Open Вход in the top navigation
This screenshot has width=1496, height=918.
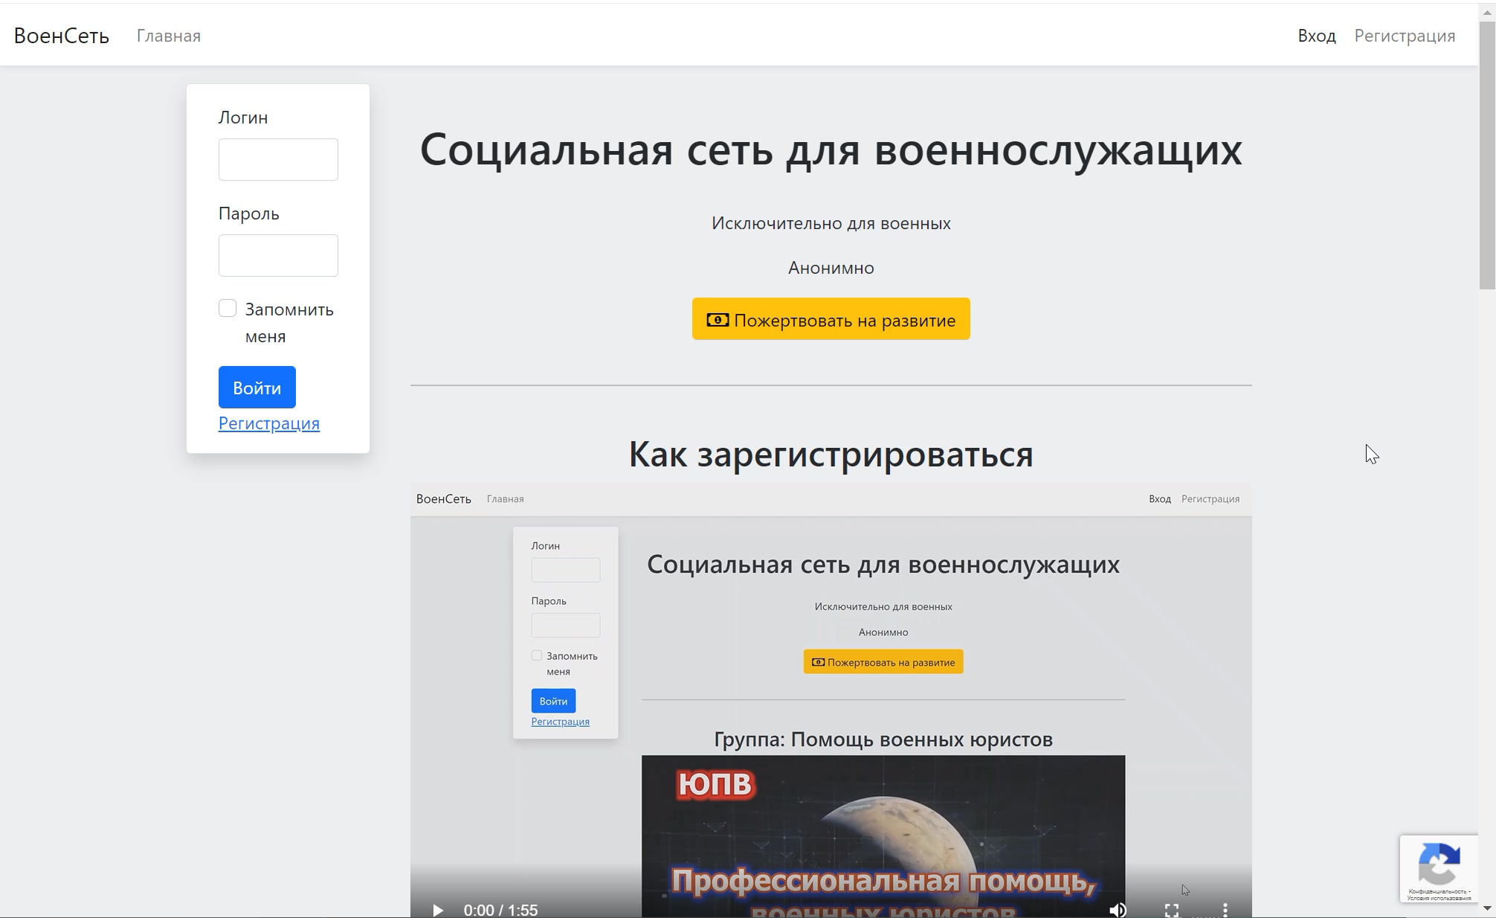point(1317,36)
